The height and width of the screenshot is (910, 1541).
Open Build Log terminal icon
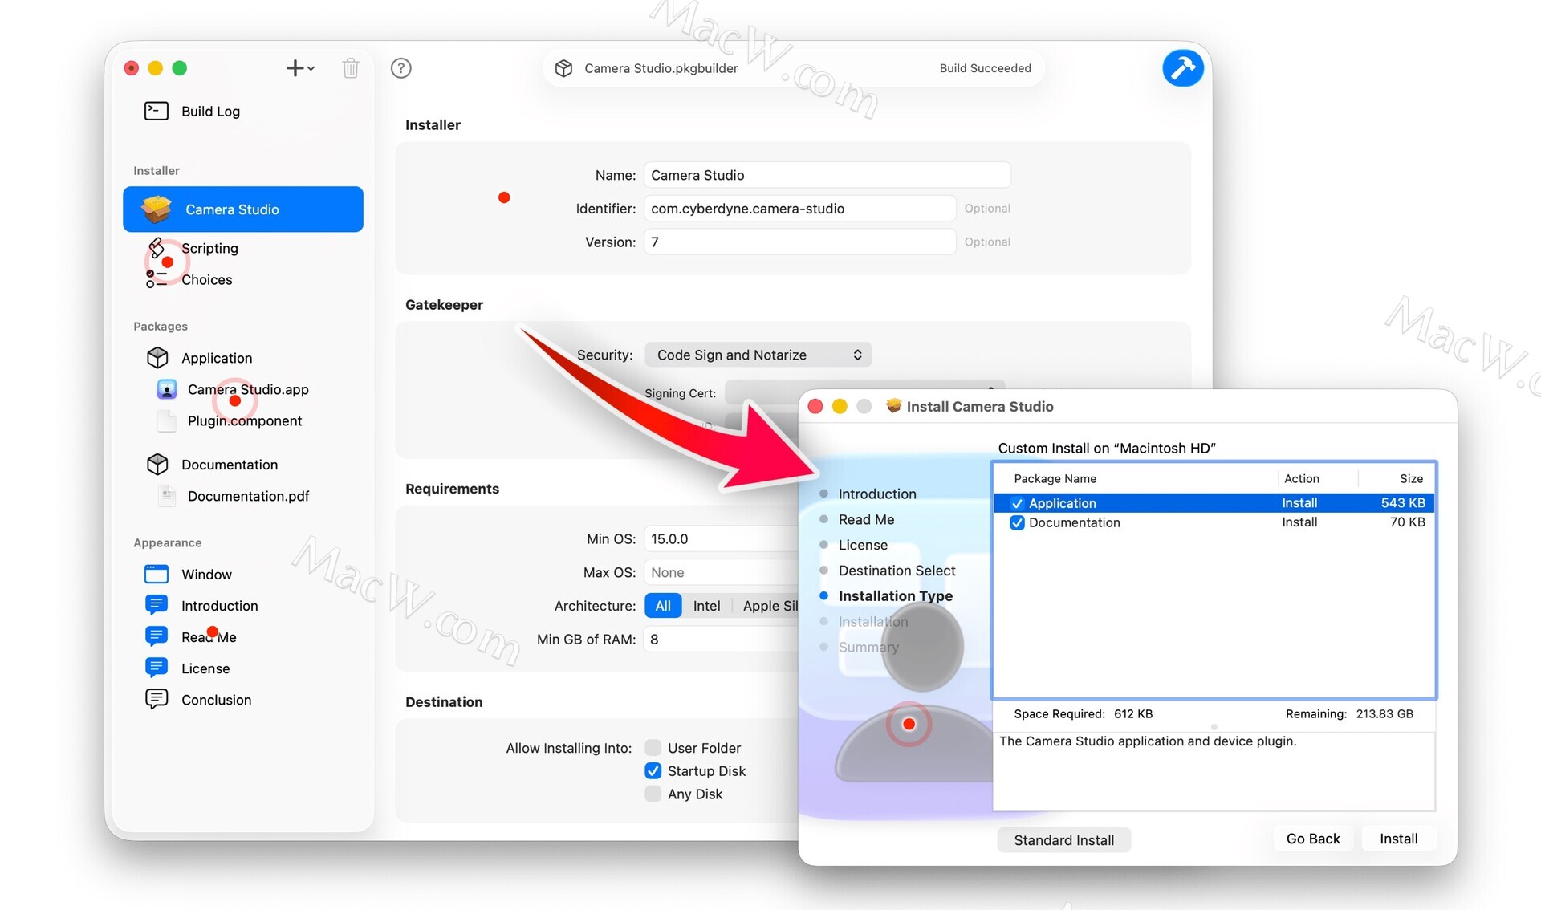click(x=157, y=111)
